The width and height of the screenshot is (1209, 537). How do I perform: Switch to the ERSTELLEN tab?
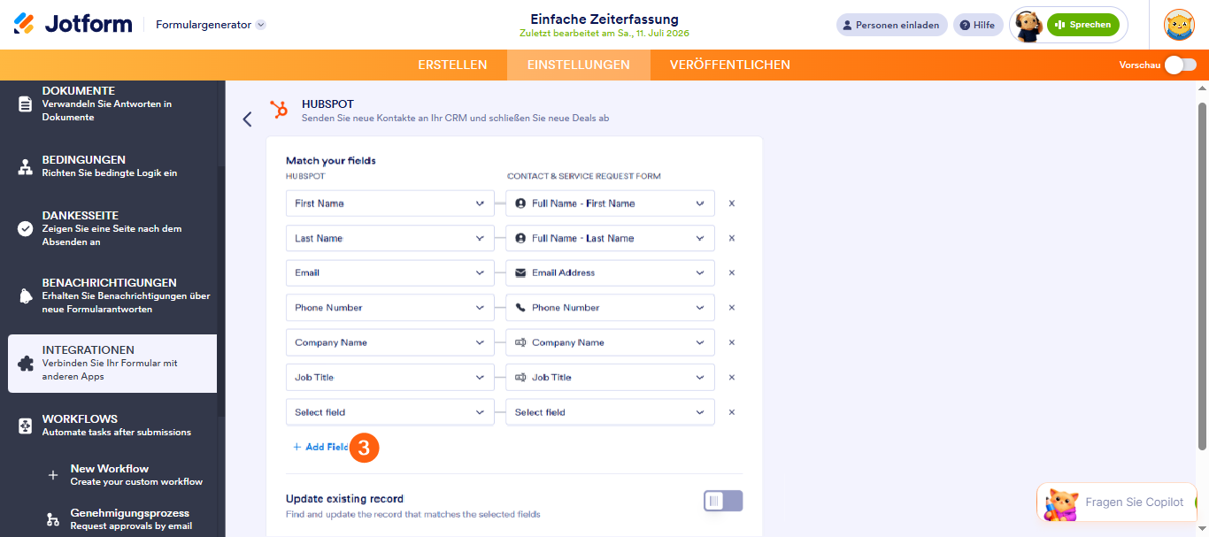click(452, 65)
